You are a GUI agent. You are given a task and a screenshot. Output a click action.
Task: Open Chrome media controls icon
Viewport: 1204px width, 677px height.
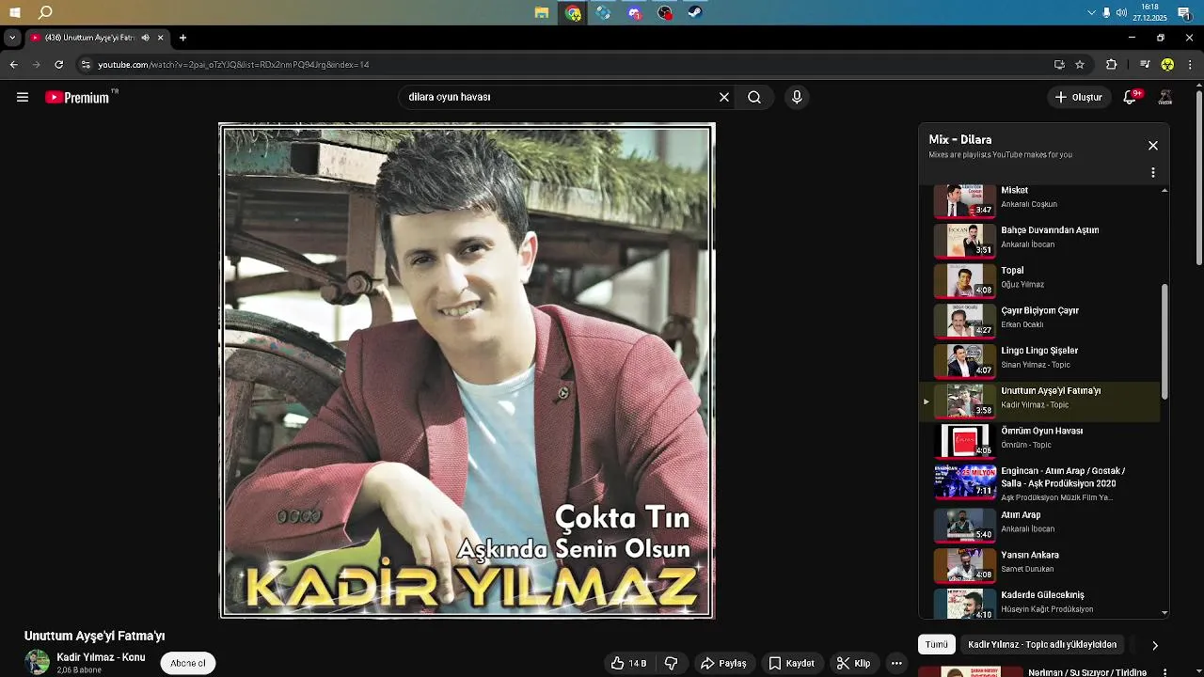1145,65
